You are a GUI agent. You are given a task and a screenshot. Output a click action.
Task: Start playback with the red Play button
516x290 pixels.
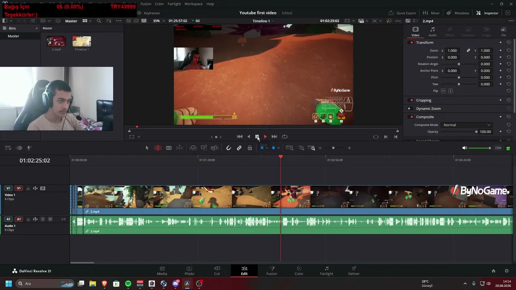tap(265, 137)
